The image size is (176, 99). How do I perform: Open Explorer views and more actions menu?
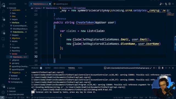click(26, 4)
